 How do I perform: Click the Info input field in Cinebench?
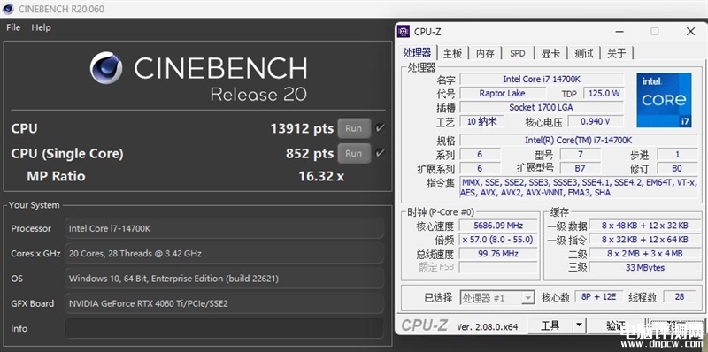click(225, 328)
